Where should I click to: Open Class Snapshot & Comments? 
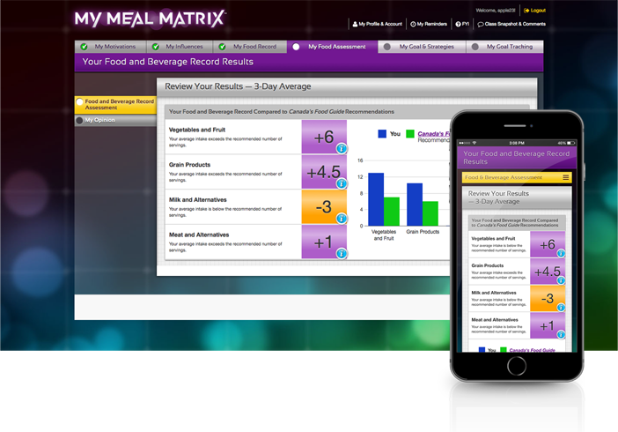511,24
